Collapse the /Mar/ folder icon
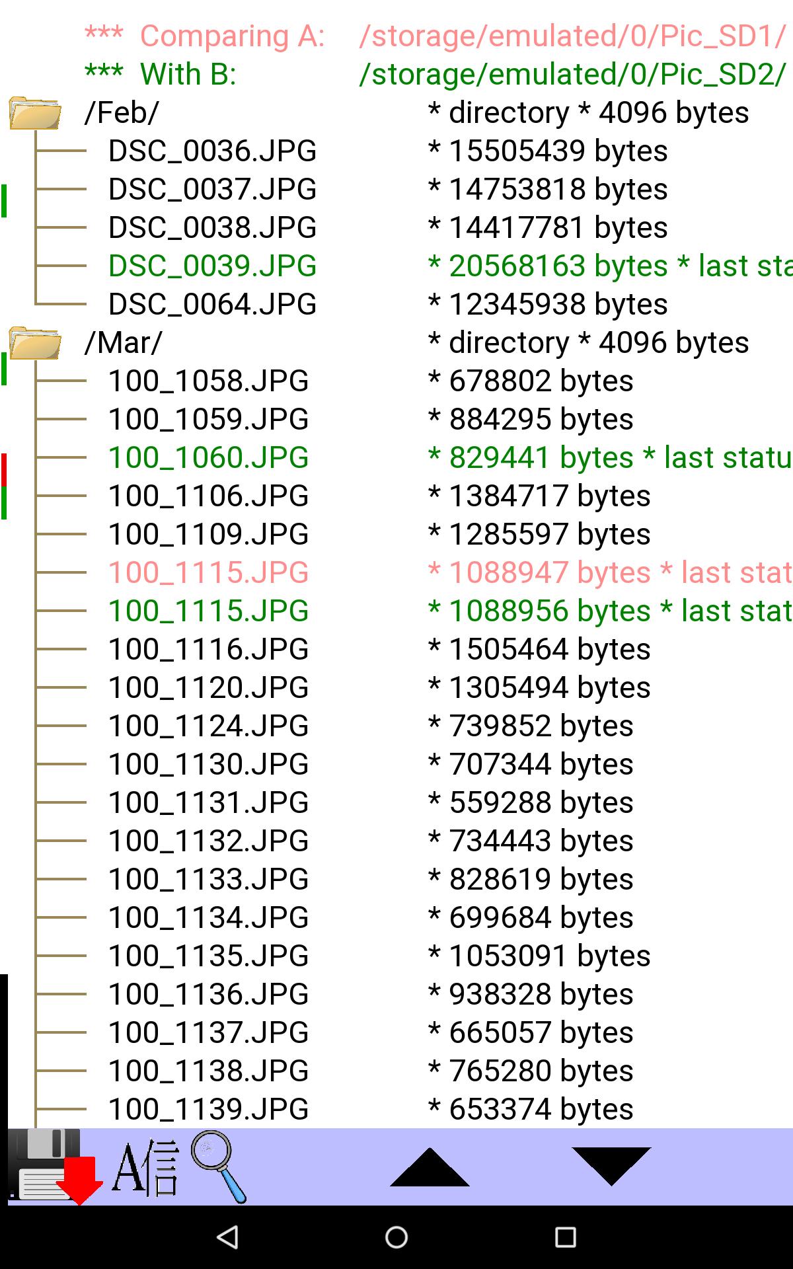 click(34, 343)
